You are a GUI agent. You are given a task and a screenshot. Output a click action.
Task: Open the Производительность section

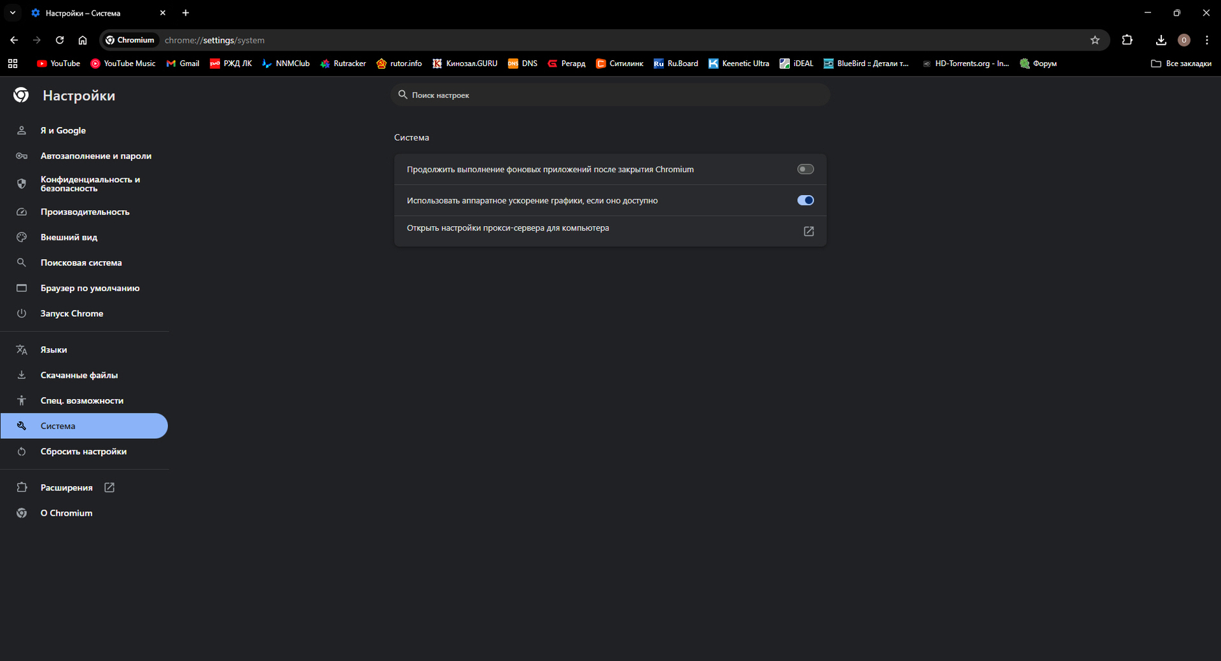tap(84, 212)
